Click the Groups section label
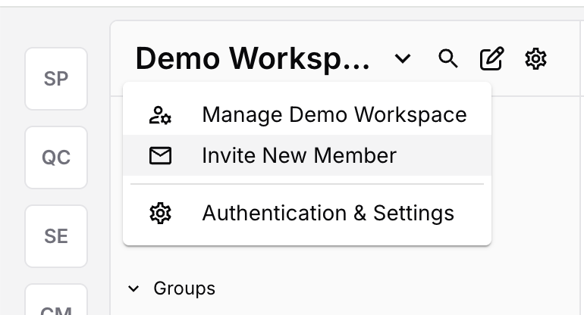The image size is (584, 315). point(184,288)
